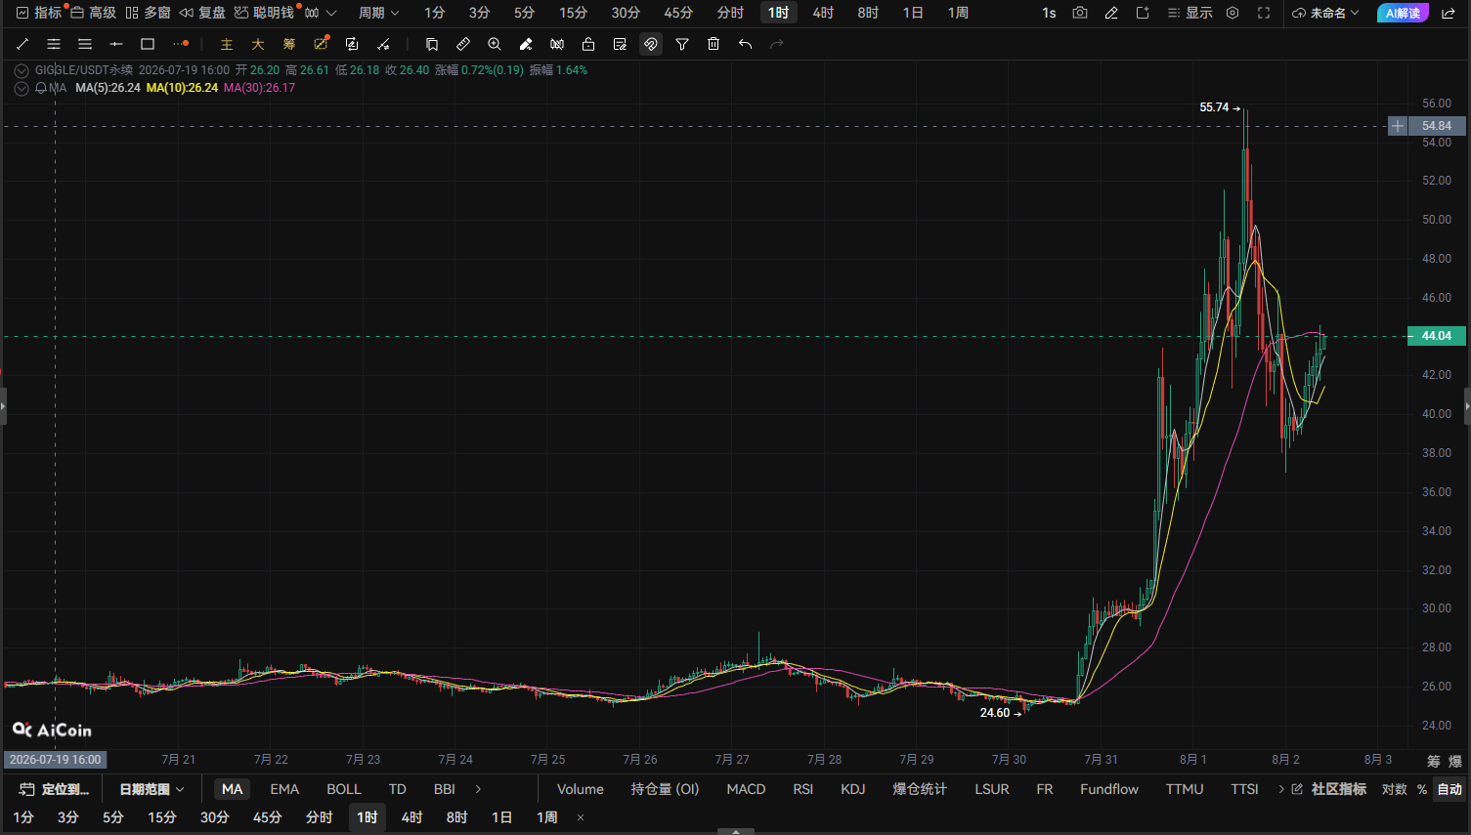This screenshot has width=1471, height=835.
Task: Select the 1s interval in top bar
Action: 1049,13
